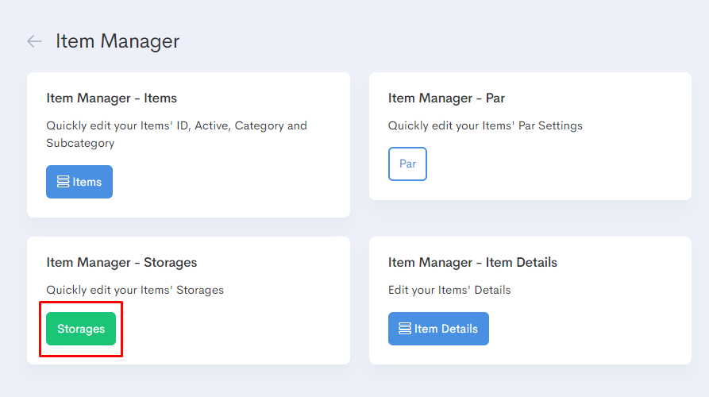The image size is (709, 397).
Task: Select the "Item Manager - Items" heading
Action: coord(111,98)
